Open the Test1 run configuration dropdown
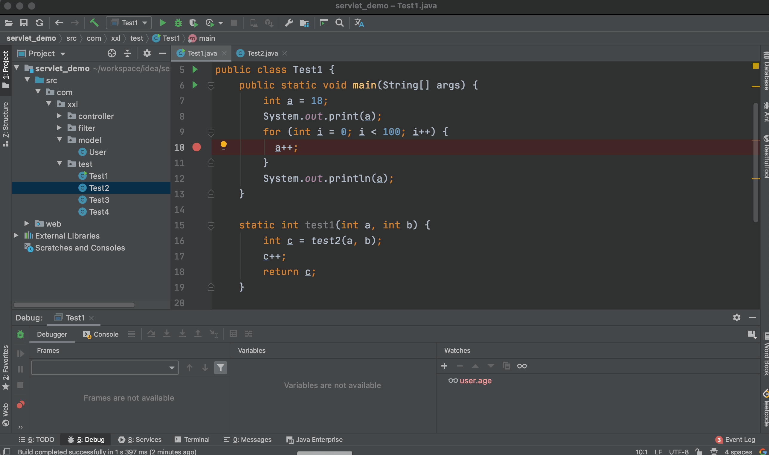Image resolution: width=769 pixels, height=455 pixels. click(x=129, y=23)
